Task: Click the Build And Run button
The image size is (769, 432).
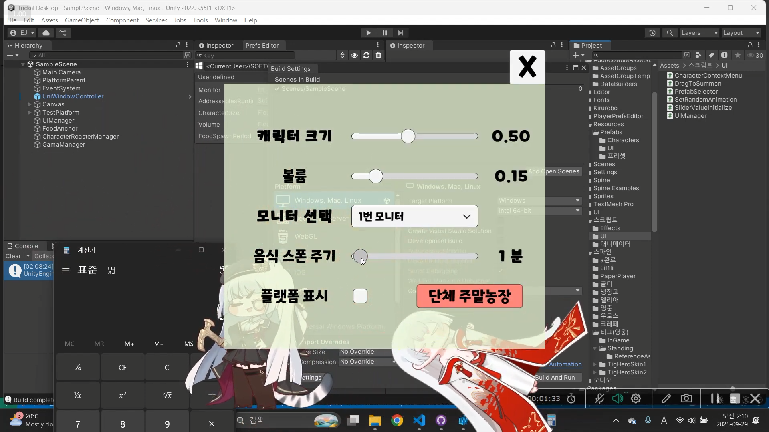Action: click(x=556, y=377)
